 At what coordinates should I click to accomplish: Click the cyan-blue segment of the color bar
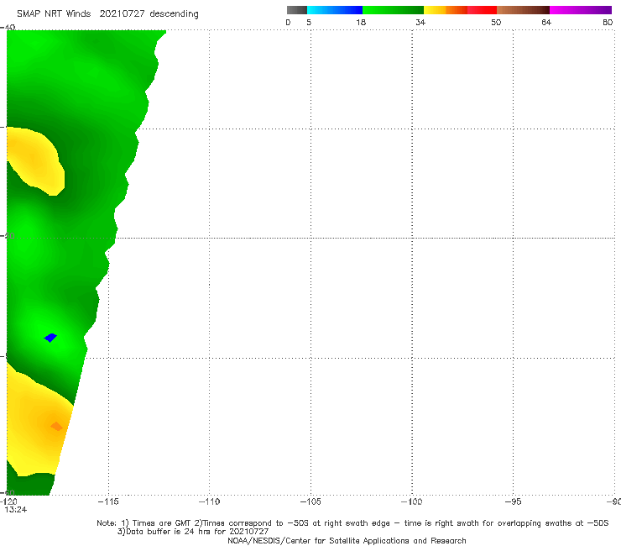[x=335, y=10]
